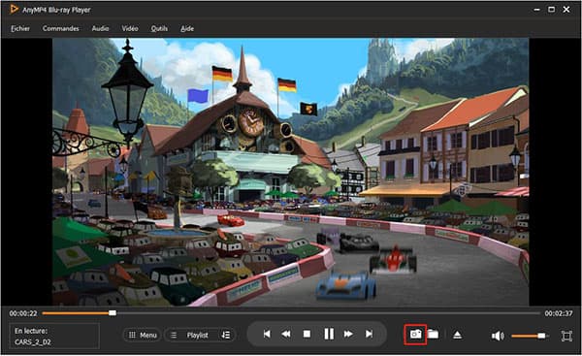The width and height of the screenshot is (582, 356).
Task: Expand the Outils menu
Action: 159,28
